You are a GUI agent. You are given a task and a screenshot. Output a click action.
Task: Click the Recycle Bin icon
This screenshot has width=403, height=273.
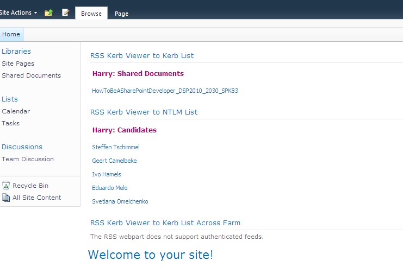tap(6, 185)
